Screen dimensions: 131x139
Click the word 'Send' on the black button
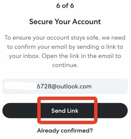click(x=58, y=111)
